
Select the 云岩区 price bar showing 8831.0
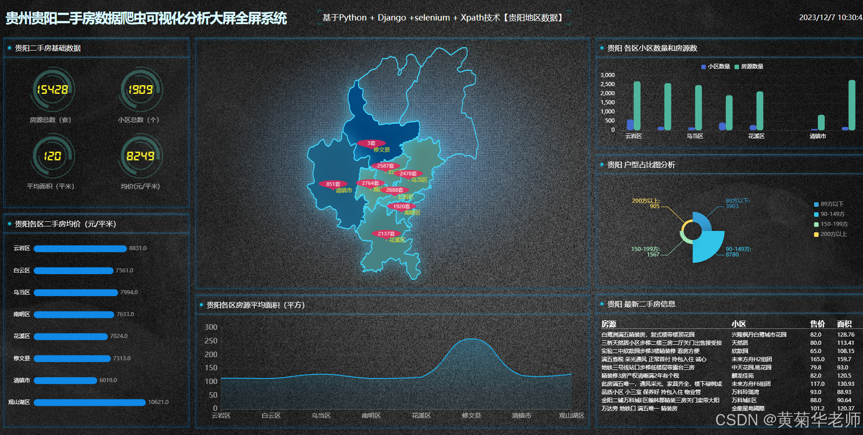coord(80,249)
